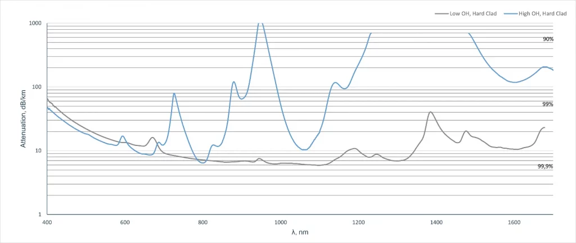This screenshot has width=576, height=243.
Task: Click the 400 tick label on x-axis
Action: tap(47, 222)
